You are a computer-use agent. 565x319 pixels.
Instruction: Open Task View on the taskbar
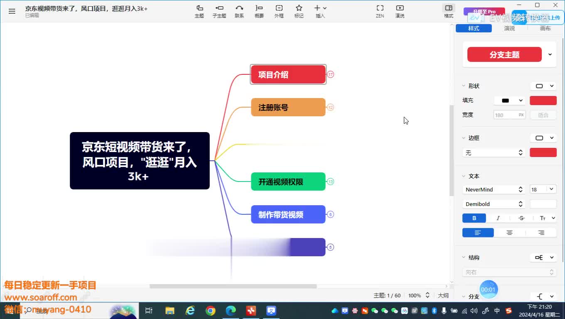(149, 311)
